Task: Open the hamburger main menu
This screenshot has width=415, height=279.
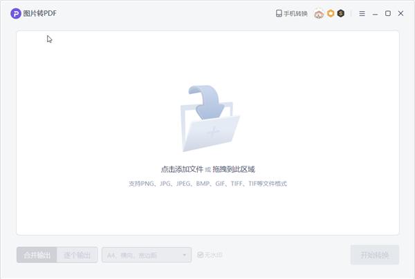Action: click(362, 14)
